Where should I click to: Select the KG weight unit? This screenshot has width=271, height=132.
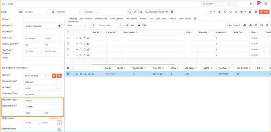[132, 25]
